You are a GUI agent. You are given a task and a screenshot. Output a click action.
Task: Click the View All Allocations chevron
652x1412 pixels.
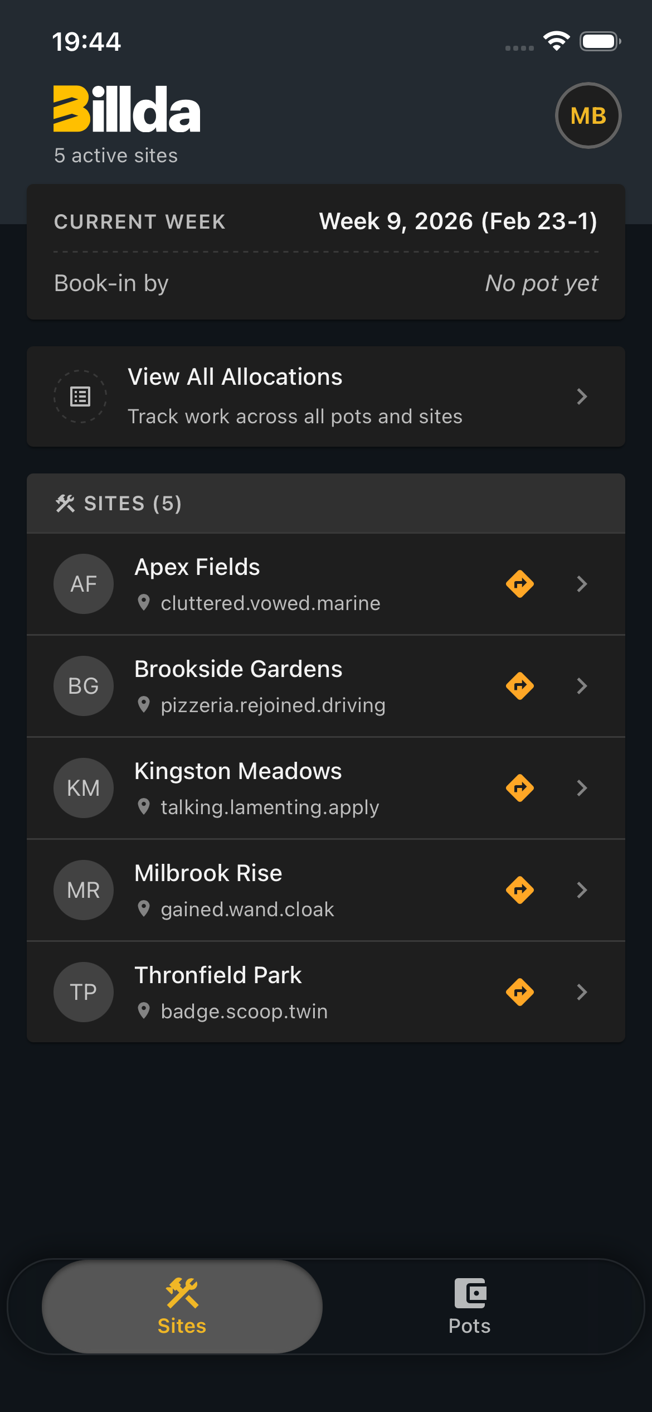point(582,396)
